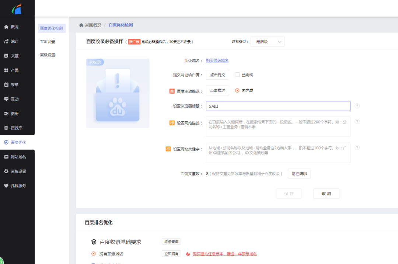
Task: Click the home icon beside 返回概况
Action: pyautogui.click(x=81, y=25)
